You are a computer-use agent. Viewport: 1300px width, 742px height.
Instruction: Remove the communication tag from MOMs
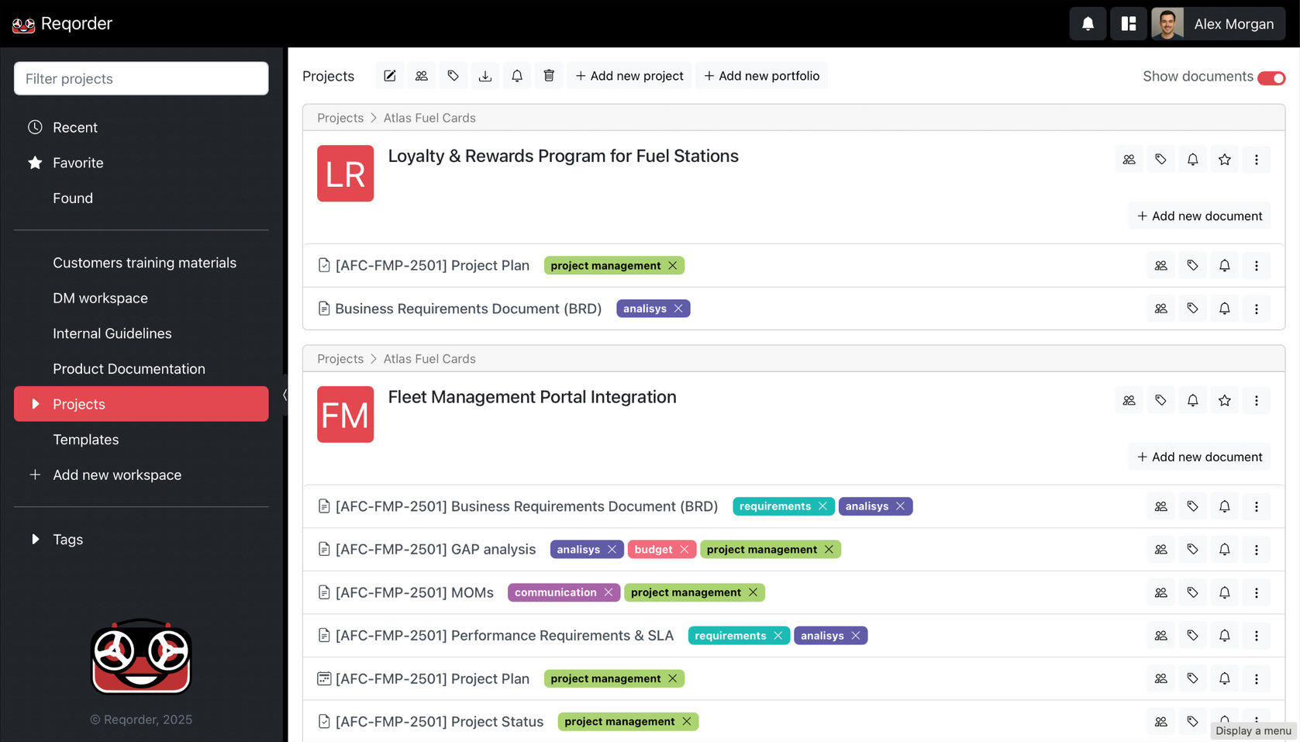point(609,592)
